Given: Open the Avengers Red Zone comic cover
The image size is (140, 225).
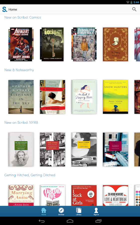Looking at the screenshot, I should click(x=21, y=44).
